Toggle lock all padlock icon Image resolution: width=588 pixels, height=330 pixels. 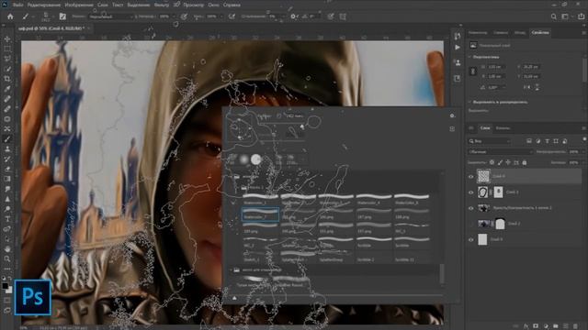pyautogui.click(x=525, y=162)
